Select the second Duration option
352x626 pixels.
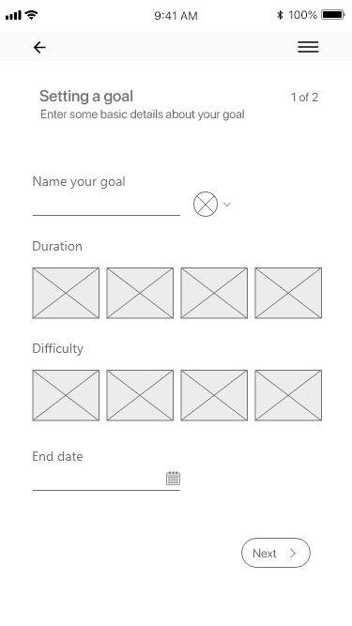(x=140, y=293)
